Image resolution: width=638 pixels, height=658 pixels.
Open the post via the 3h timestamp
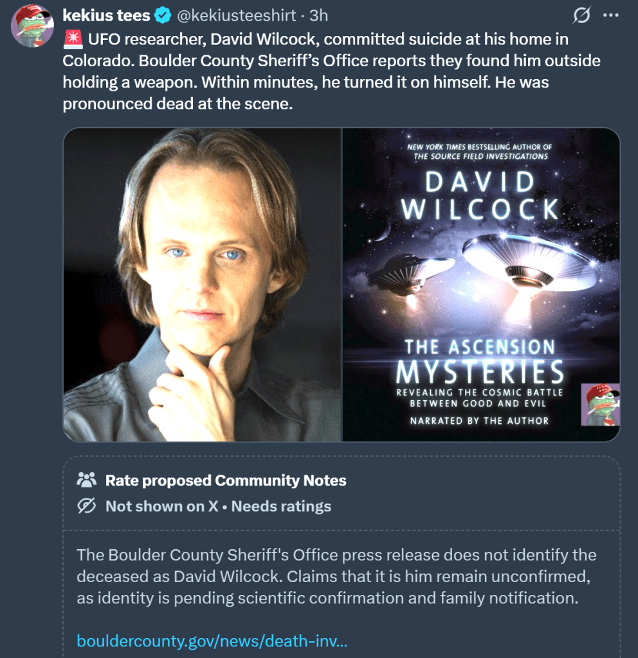point(320,15)
